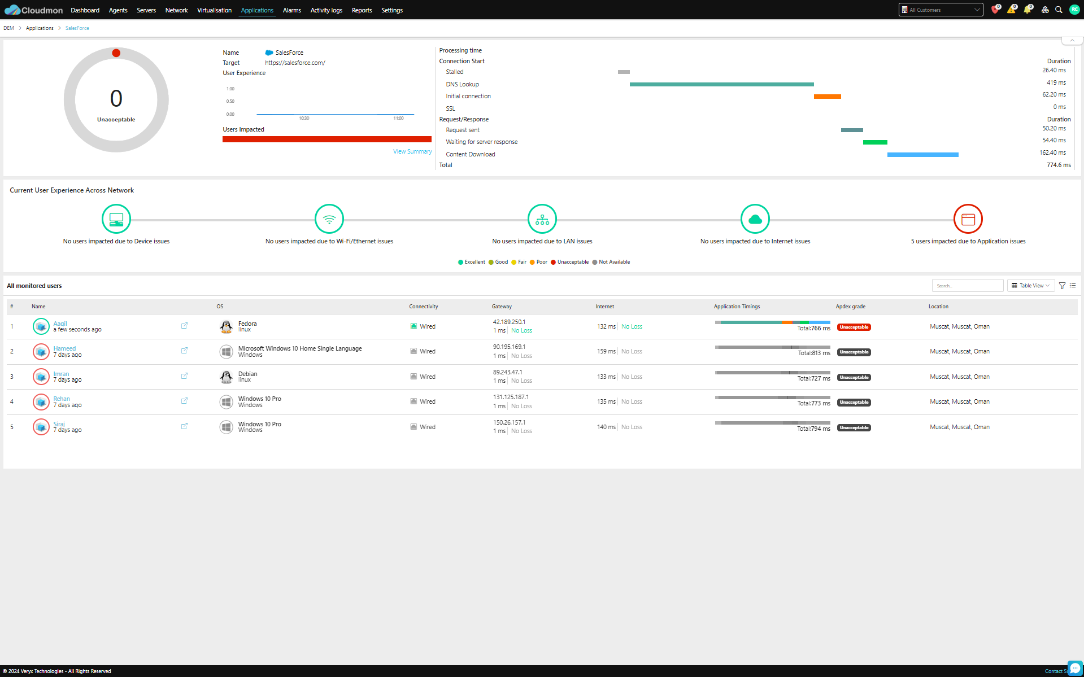
Task: Open user Hameed link
Action: coord(64,348)
